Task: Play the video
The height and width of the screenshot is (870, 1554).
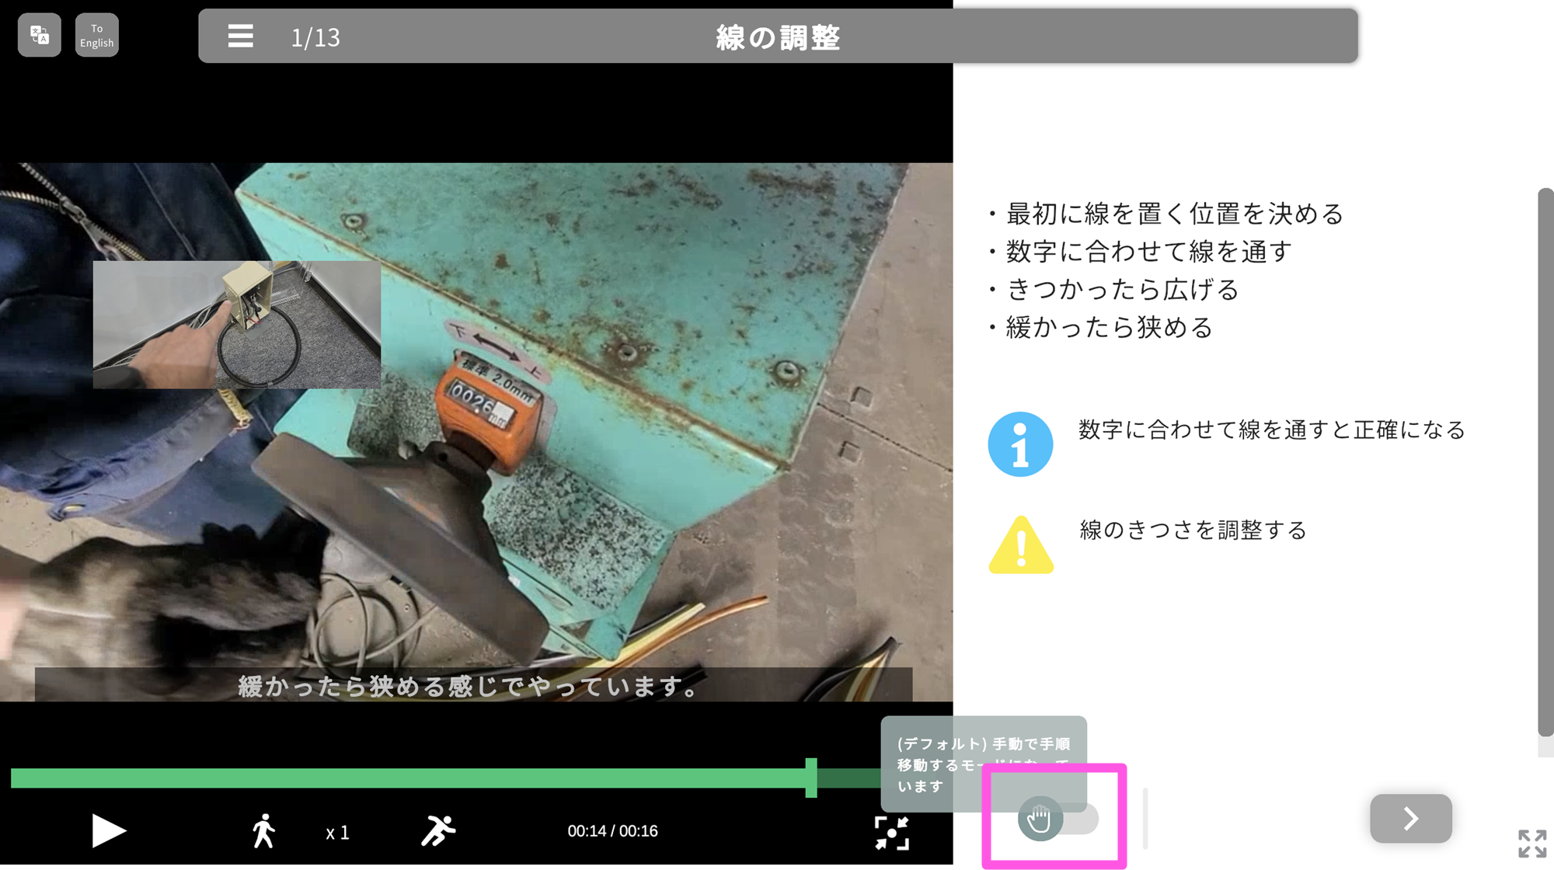Action: 108,830
